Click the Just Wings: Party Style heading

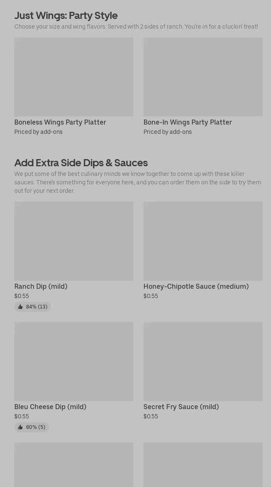66,16
